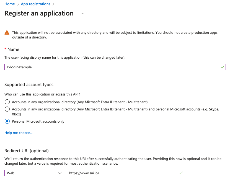
Task: Click the validation checkmark in Name field
Action: 222,67
